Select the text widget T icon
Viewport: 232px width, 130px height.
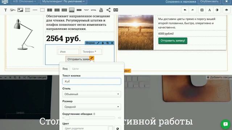(x=6, y=10)
